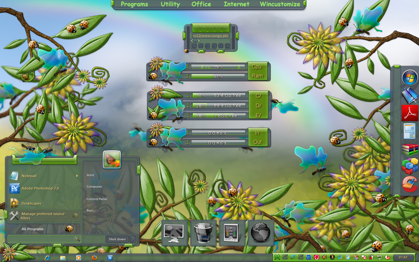
Task: Click the media player seek slider handle
Action: pos(195,41)
